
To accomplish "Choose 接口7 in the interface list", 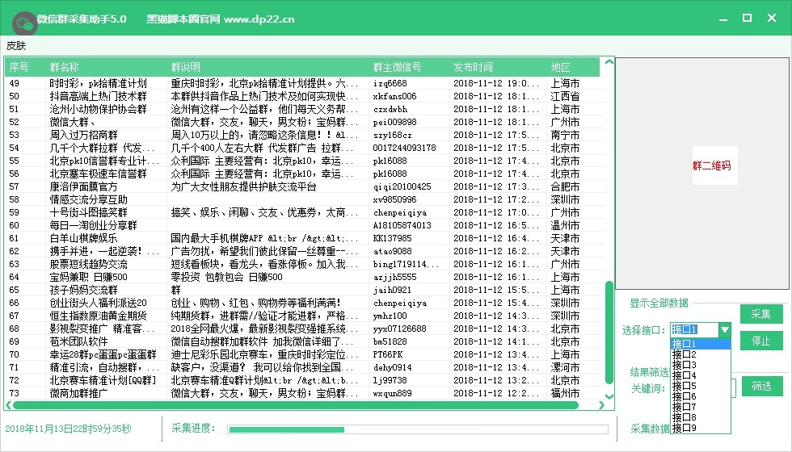I will click(701, 407).
